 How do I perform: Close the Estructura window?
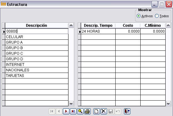[169, 4]
